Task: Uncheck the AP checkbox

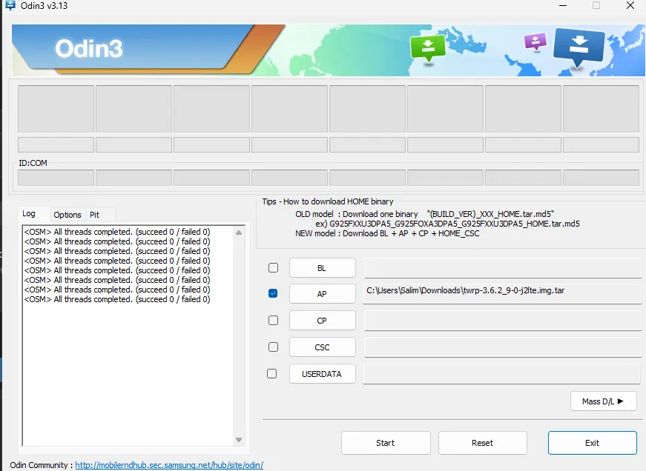Action: pos(273,293)
